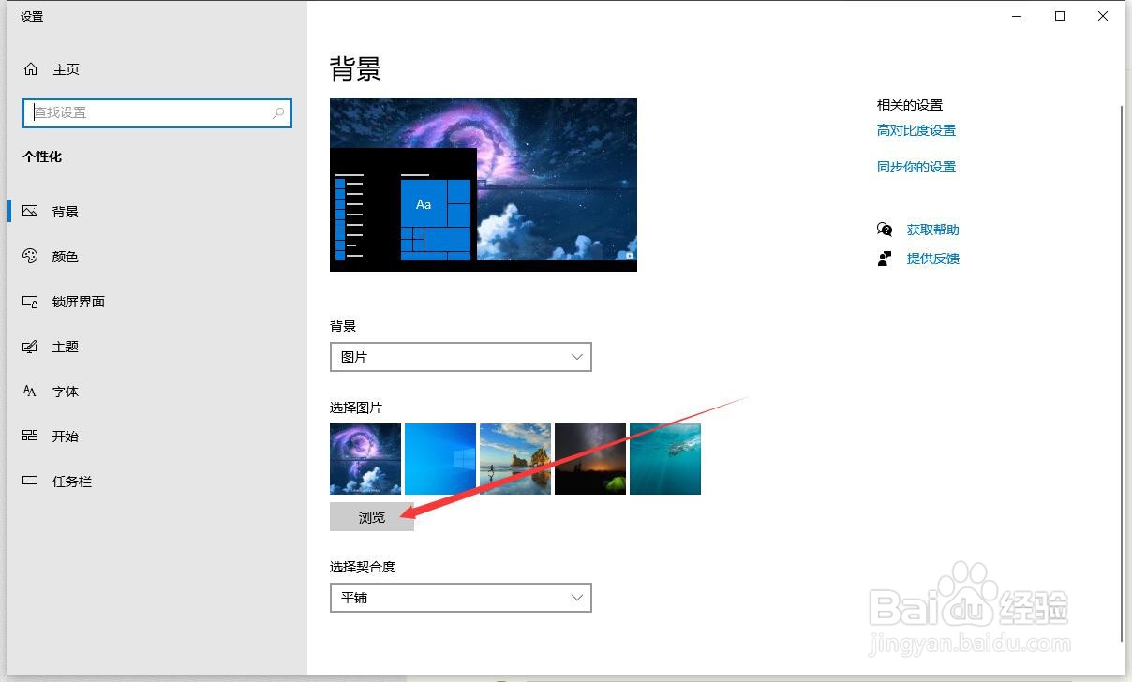
Task: Click the 浏览 (Browse) button
Action: click(371, 516)
